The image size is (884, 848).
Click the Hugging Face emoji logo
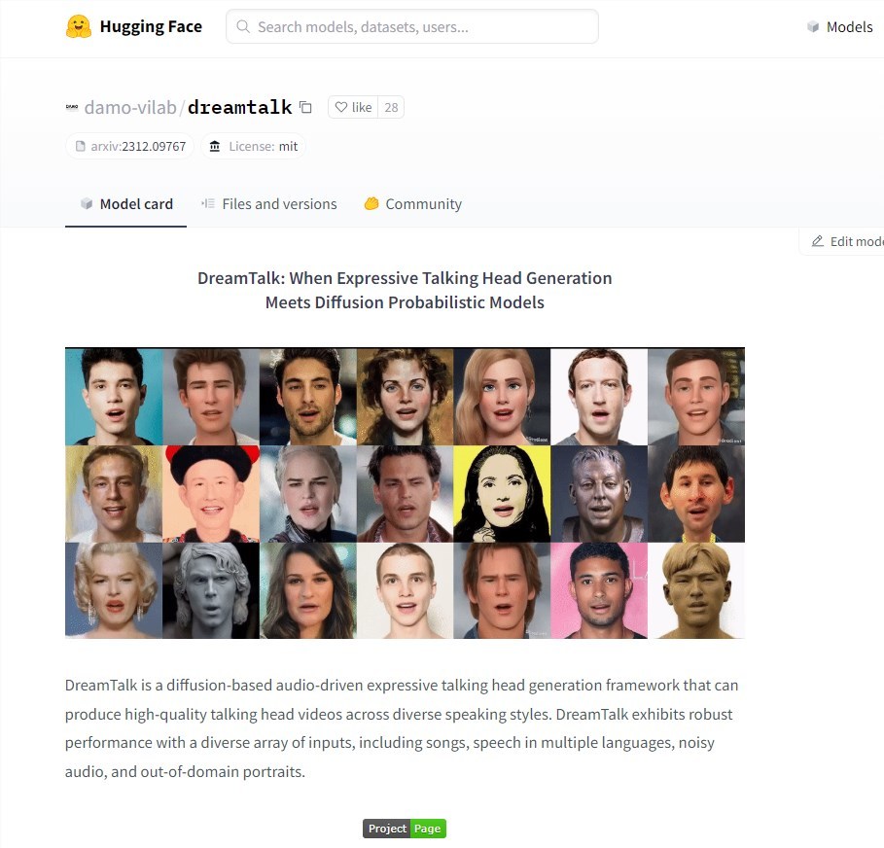[79, 26]
